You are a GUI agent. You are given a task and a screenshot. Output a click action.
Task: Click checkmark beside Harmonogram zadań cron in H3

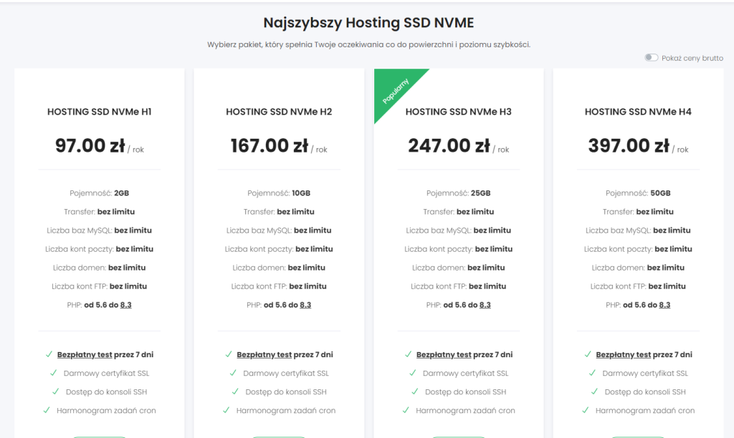pos(406,410)
